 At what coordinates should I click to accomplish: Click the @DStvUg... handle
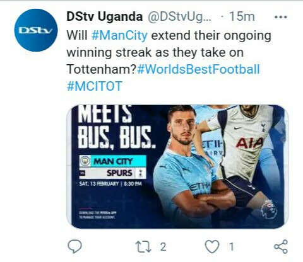(179, 16)
